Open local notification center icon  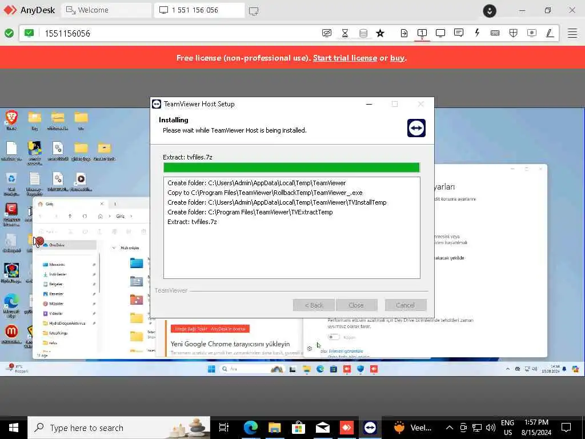coord(566,428)
